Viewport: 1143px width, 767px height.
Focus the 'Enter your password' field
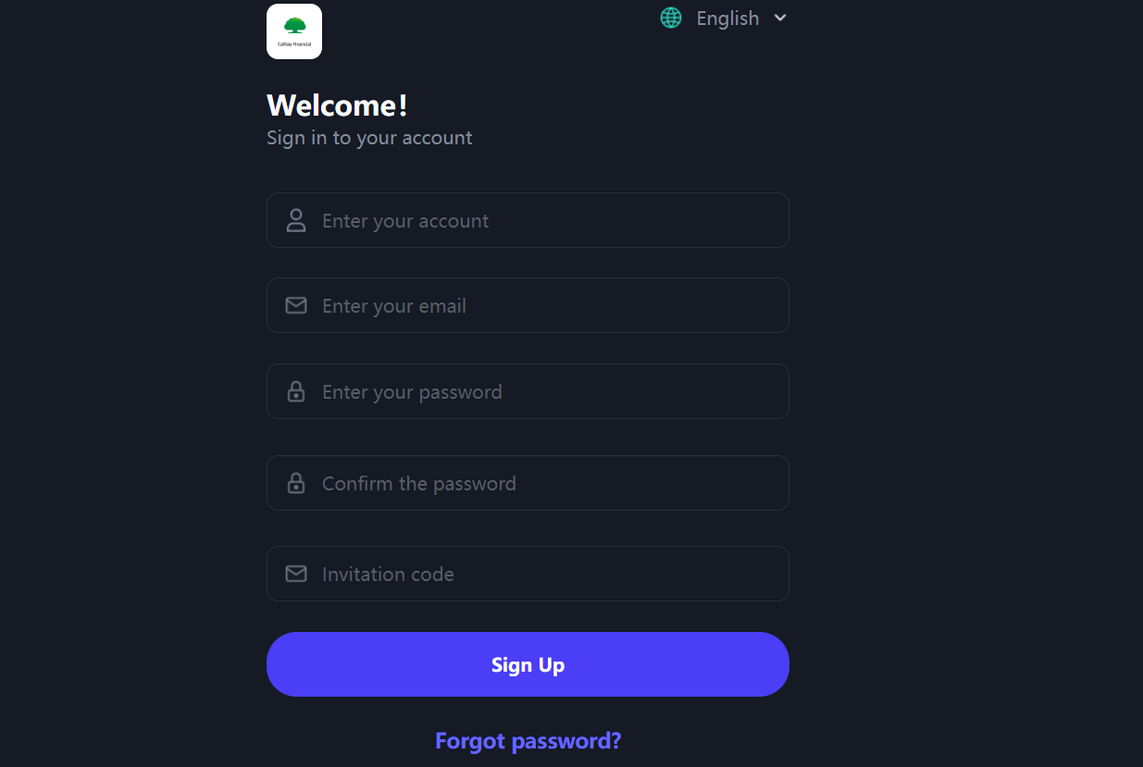point(546,391)
